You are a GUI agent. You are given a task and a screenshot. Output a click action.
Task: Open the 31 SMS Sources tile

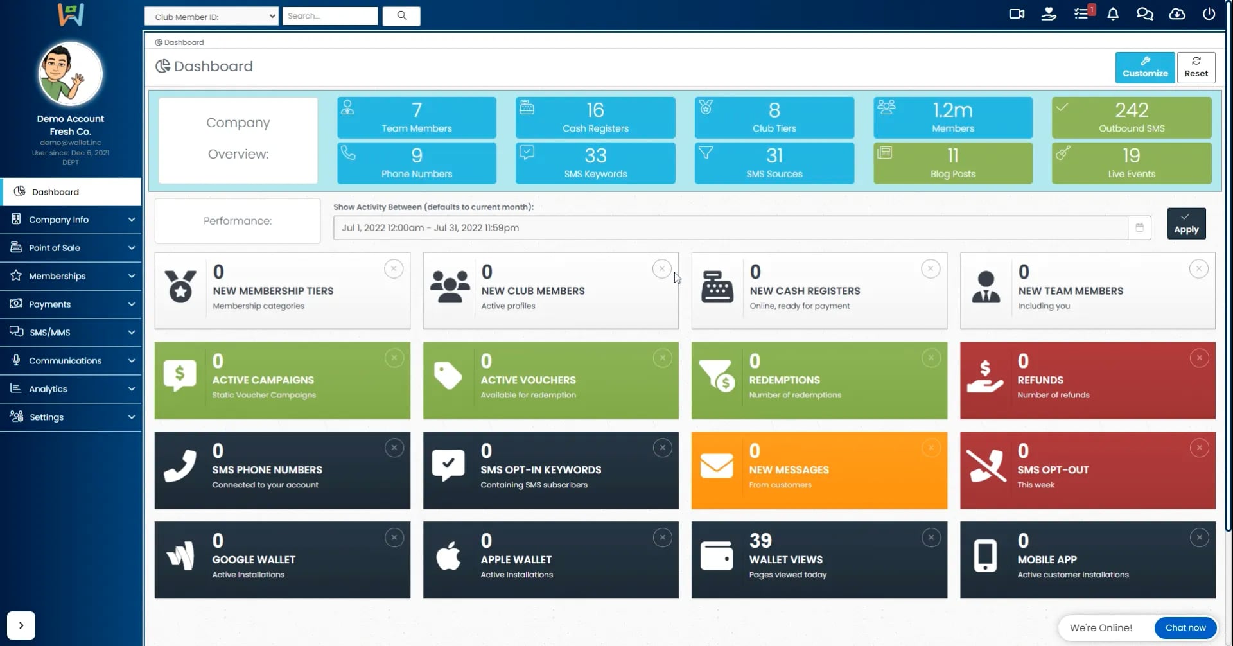[774, 163]
